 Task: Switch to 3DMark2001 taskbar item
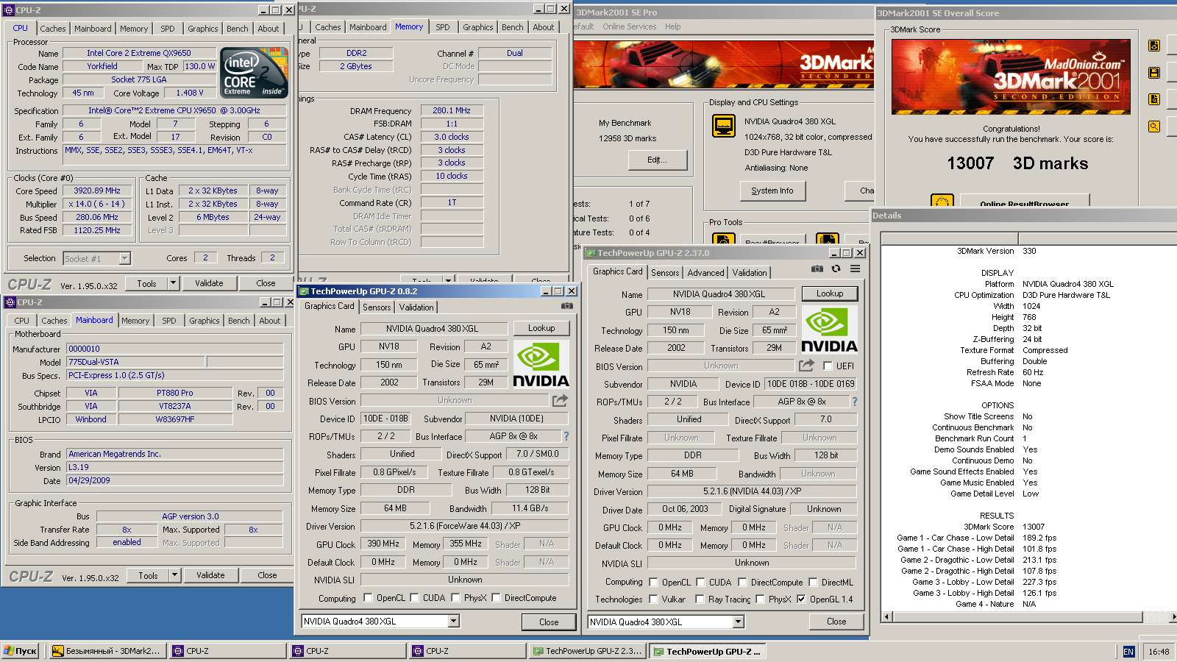click(x=107, y=651)
